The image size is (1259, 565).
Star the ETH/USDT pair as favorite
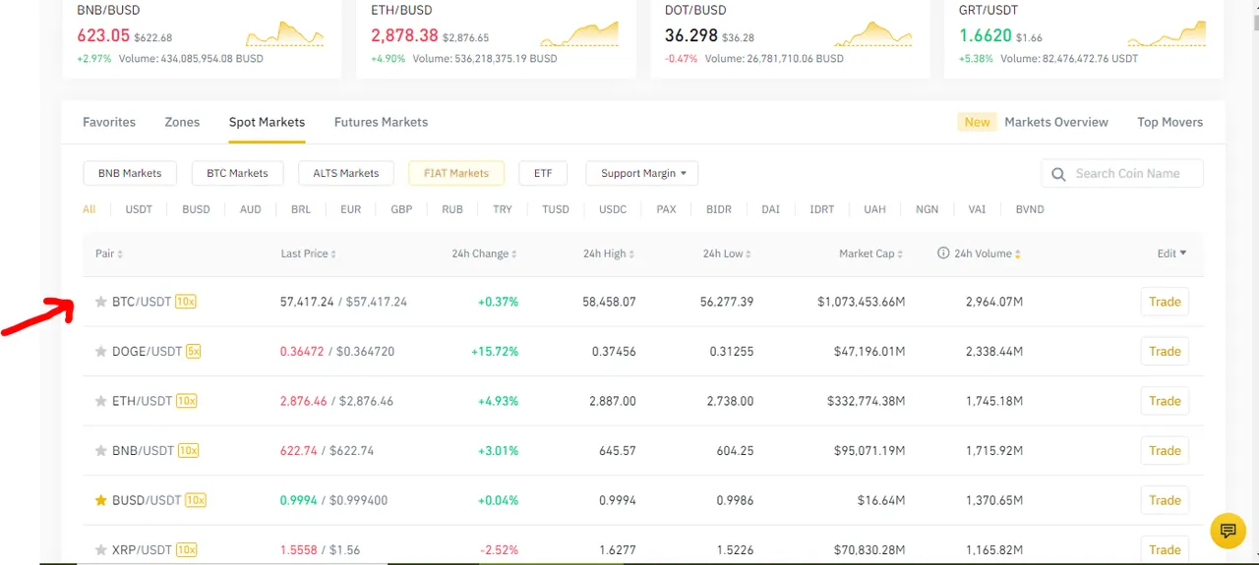[x=100, y=401]
